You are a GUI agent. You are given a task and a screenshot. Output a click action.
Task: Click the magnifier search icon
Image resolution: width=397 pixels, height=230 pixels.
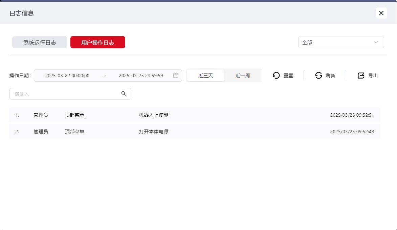tap(124, 94)
